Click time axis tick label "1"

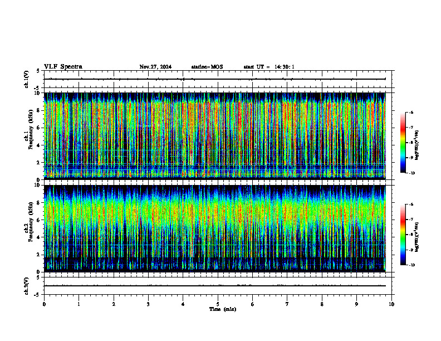click(79, 304)
